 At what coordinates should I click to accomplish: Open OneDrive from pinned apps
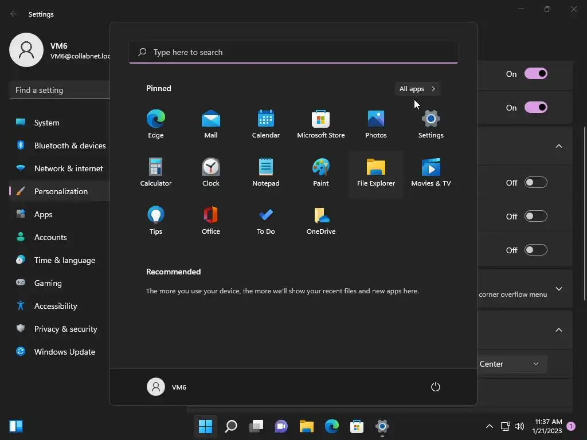tap(321, 221)
